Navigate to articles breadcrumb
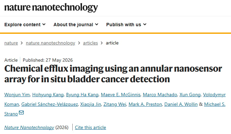 (91, 43)
